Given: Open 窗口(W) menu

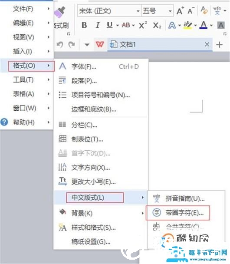Looking at the screenshot, I should tap(27, 108).
